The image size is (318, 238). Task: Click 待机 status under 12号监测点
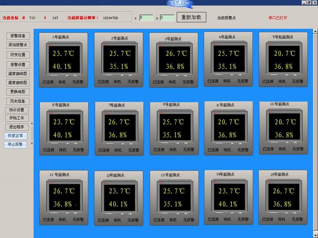(x=117, y=220)
